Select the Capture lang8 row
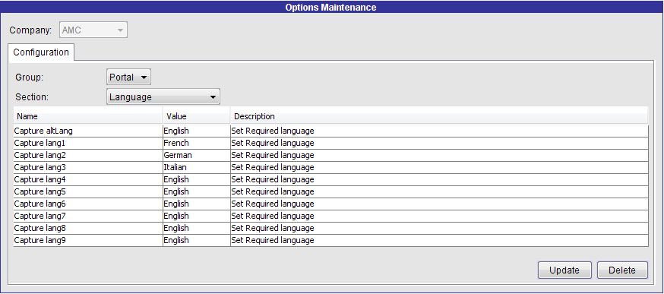Image resolution: width=664 pixels, height=294 pixels. pyautogui.click(x=330, y=228)
